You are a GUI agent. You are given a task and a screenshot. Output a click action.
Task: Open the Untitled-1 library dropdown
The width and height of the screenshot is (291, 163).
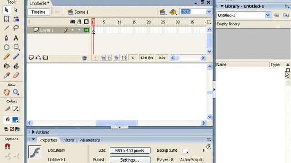[x=268, y=15]
